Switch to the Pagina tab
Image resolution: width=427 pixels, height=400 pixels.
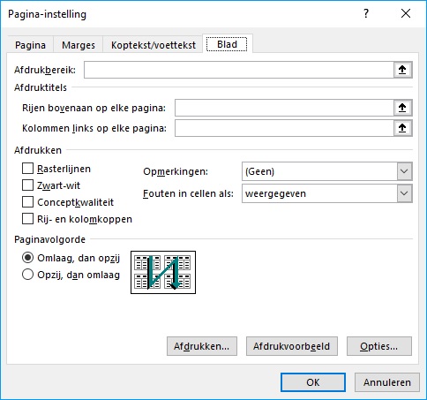pyautogui.click(x=30, y=45)
